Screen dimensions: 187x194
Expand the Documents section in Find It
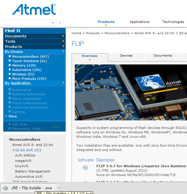(34, 36)
